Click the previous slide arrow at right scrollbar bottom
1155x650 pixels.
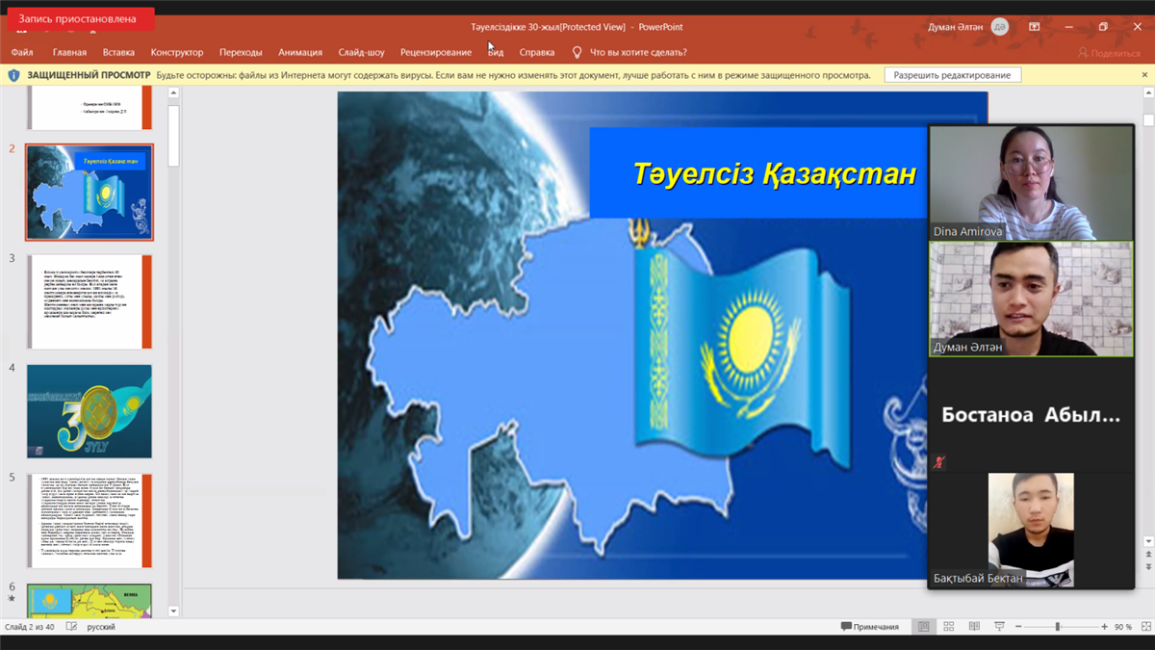pyautogui.click(x=1147, y=556)
